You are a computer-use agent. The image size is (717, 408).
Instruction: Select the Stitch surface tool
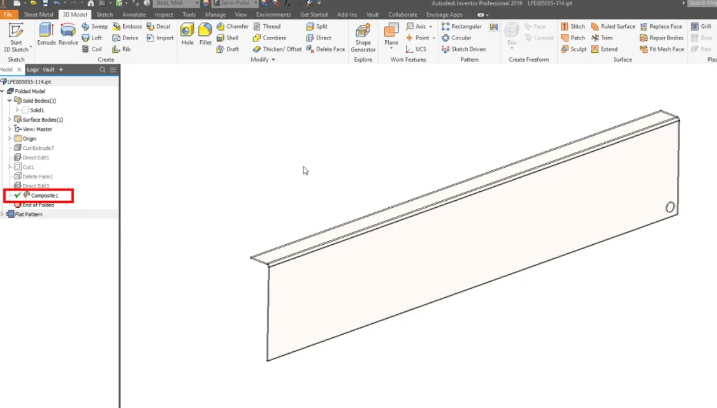click(x=573, y=27)
